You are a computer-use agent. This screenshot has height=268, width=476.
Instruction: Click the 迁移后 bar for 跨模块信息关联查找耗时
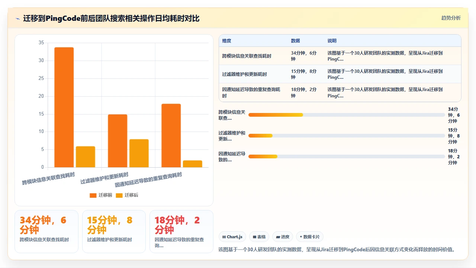pos(86,157)
